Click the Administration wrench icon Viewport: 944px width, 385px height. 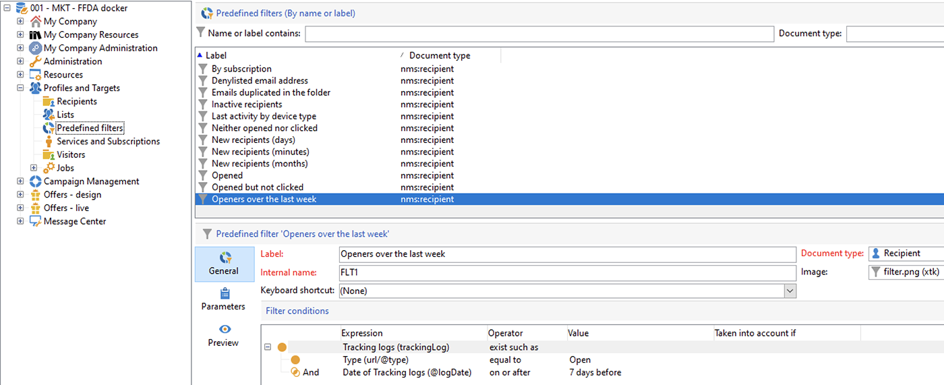[x=36, y=61]
